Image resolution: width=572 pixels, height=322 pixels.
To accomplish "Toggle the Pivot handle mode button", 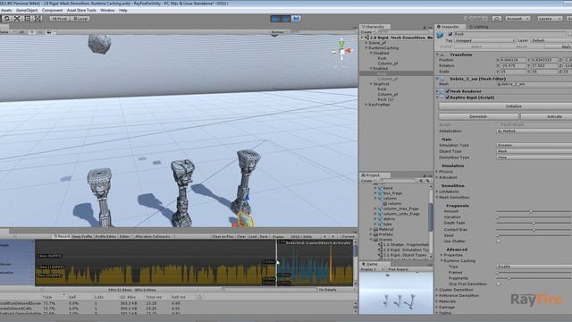I will point(60,18).
